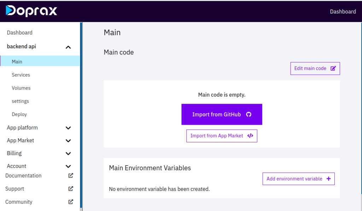Image resolution: width=362 pixels, height=211 pixels.
Task: Open the App Market sidebar label
Action: (20, 141)
